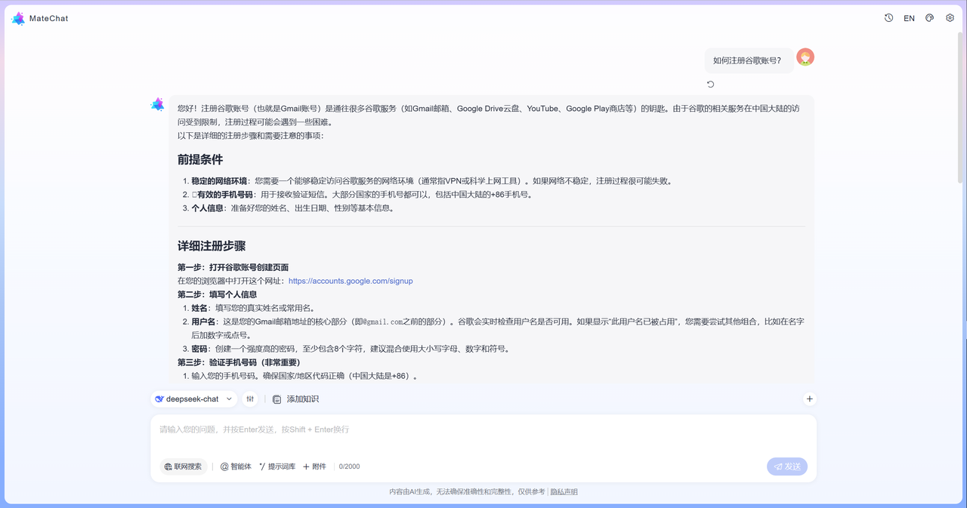Toggle 联网搜索 web search
Viewport: 967px width, 508px height.
click(183, 466)
